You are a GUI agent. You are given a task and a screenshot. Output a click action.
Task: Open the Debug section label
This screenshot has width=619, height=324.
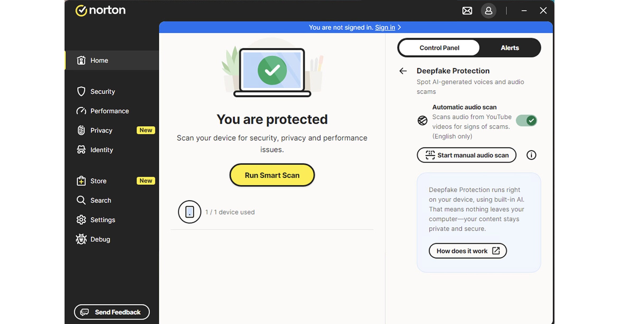100,239
